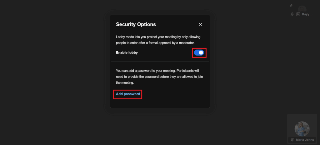Click the Maria Johns name label
The width and height of the screenshot is (320, 145).
tap(305, 140)
